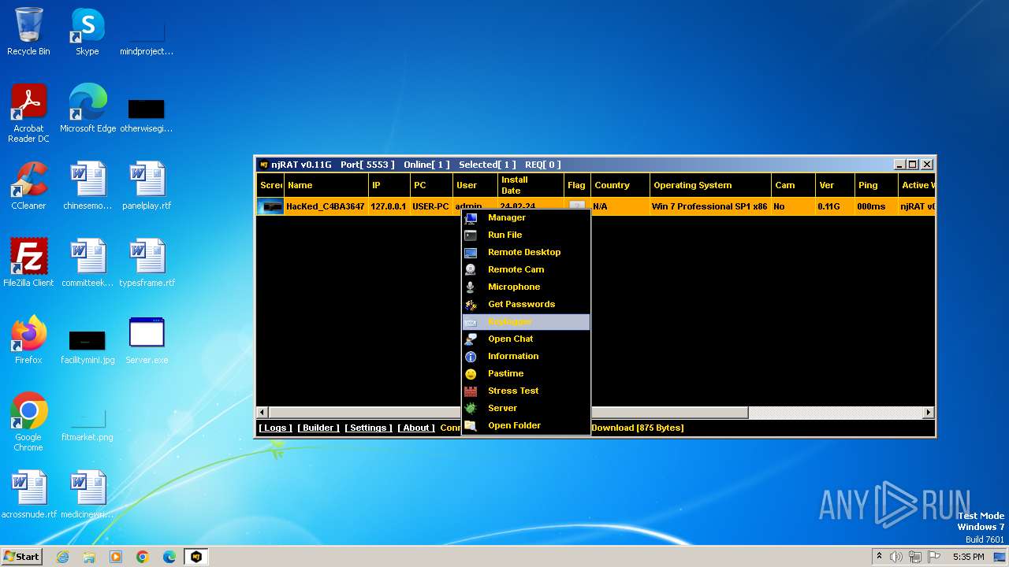Viewport: 1009px width, 567px height.
Task: Click the volume speaker tray icon
Action: click(x=896, y=557)
